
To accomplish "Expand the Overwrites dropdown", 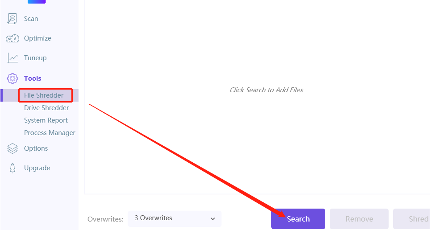I will (174, 218).
